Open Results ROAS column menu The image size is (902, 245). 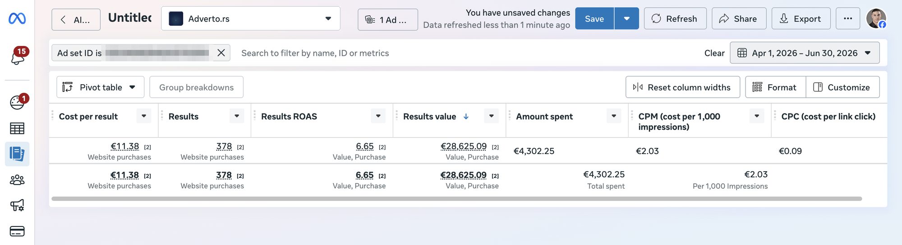tap(378, 116)
